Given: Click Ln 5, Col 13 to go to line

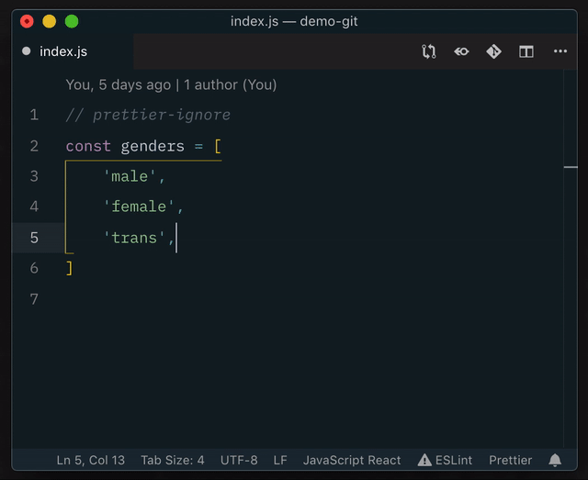Looking at the screenshot, I should pos(90,460).
